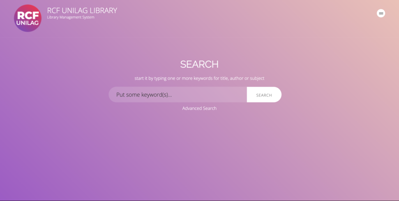
Task: Click the RCF UNILAG LIBRARY title
Action: 82,10
